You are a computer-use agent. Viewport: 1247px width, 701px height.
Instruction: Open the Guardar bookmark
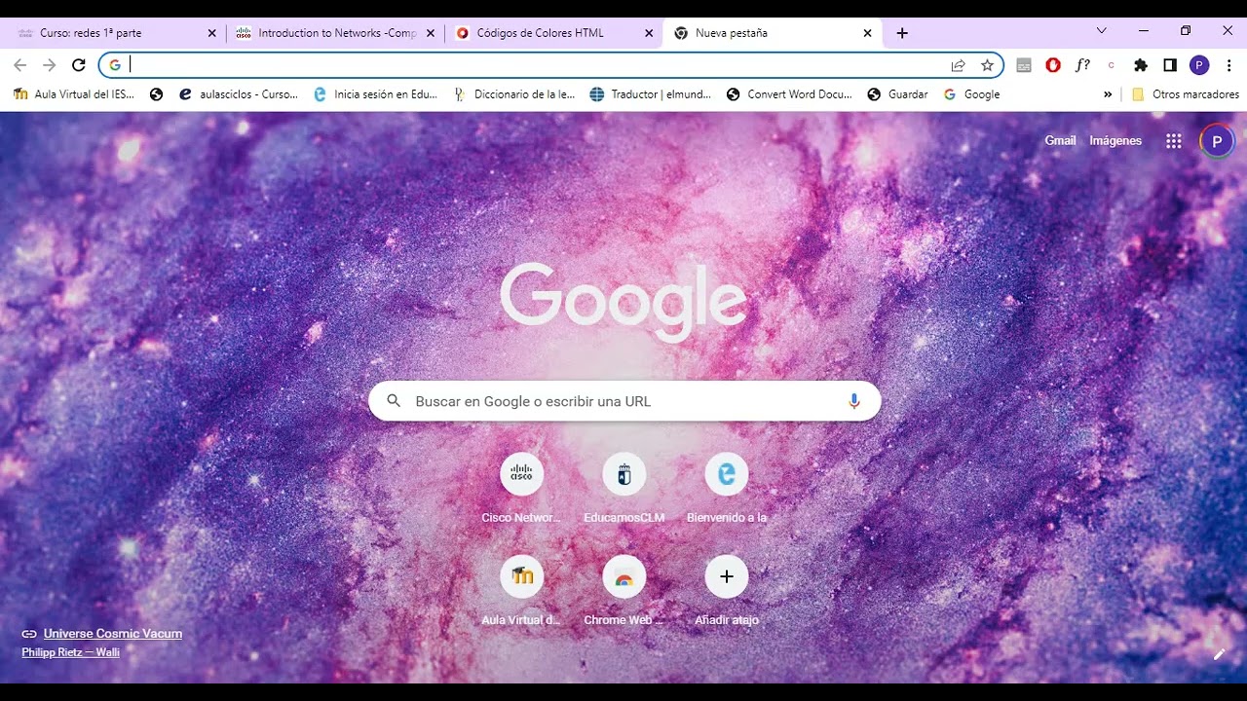click(897, 94)
